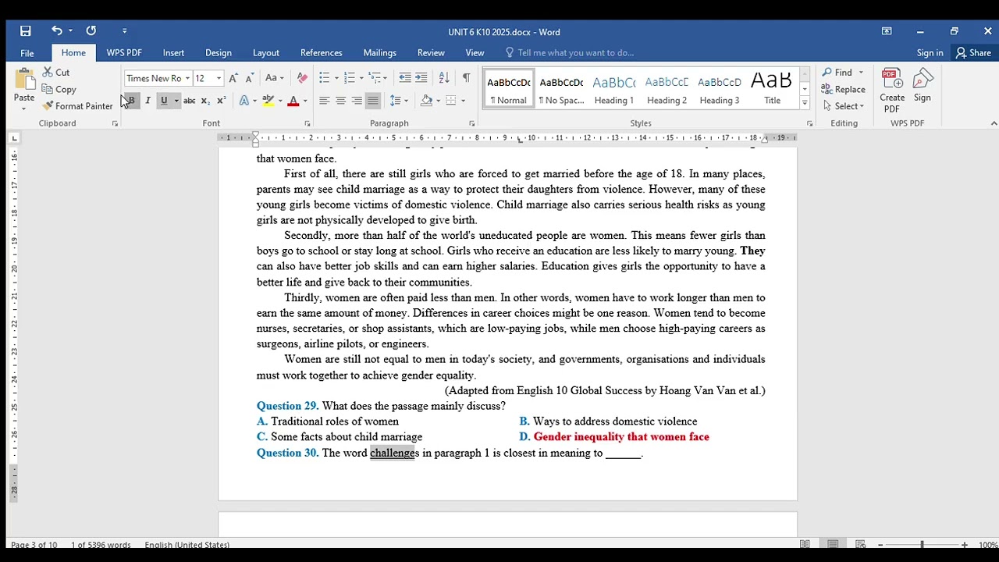
Task: Open the Customize Quick Access Toolbar arrow
Action: [x=124, y=31]
